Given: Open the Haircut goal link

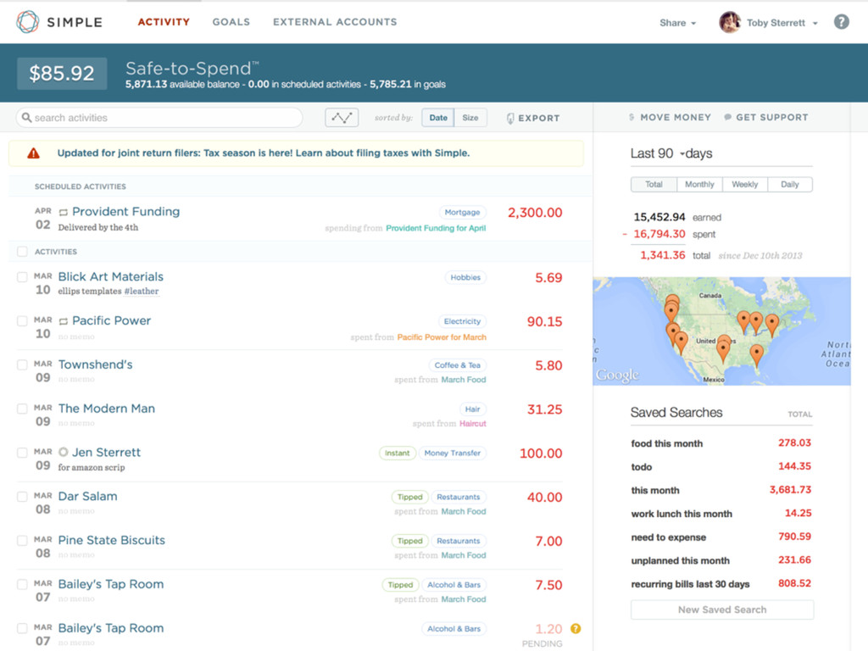Looking at the screenshot, I should pos(472,424).
